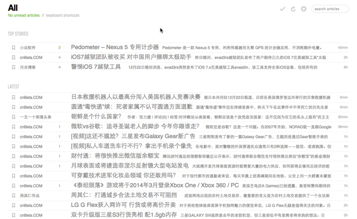Bookmark the 日本救援机器人 article
357x219 pixels.
(x=13, y=97)
